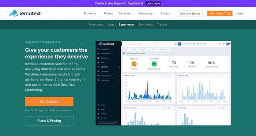Click the dashboard sidebar Sematext logo
Screen dimensions: 256x136
(106, 44)
